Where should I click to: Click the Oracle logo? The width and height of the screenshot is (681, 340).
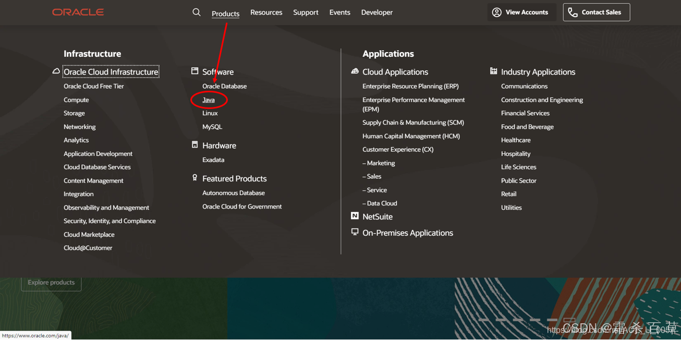(78, 12)
